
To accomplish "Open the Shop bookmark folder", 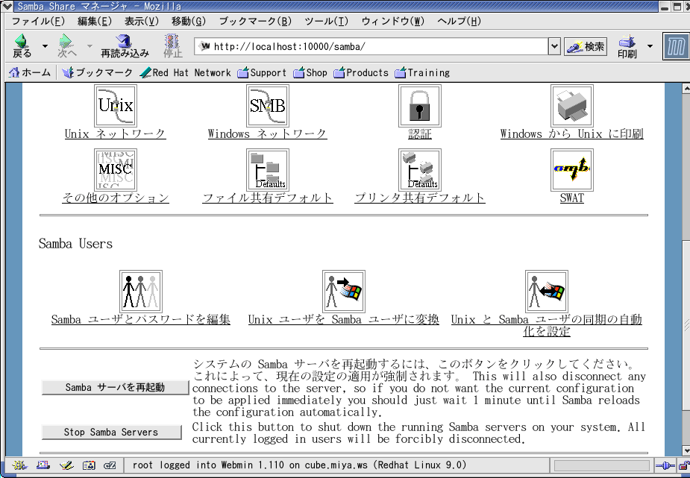I will pyautogui.click(x=310, y=72).
